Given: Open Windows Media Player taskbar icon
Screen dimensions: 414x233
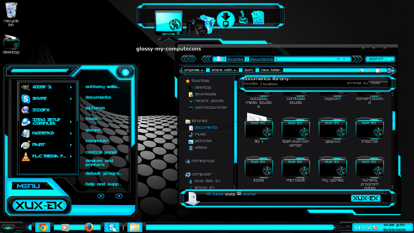Looking at the screenshot, I should (x=65, y=227).
